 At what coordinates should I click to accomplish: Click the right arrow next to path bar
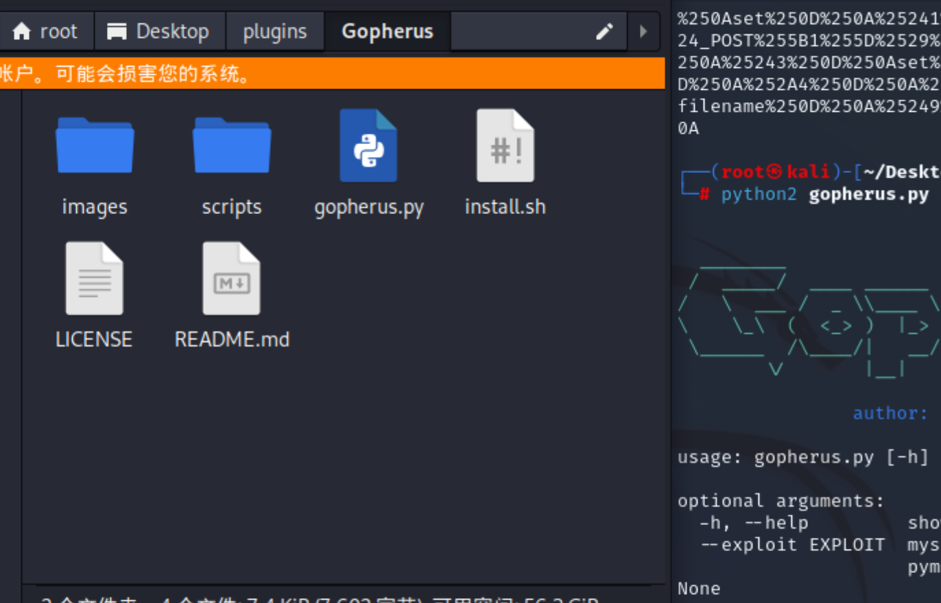tap(643, 32)
